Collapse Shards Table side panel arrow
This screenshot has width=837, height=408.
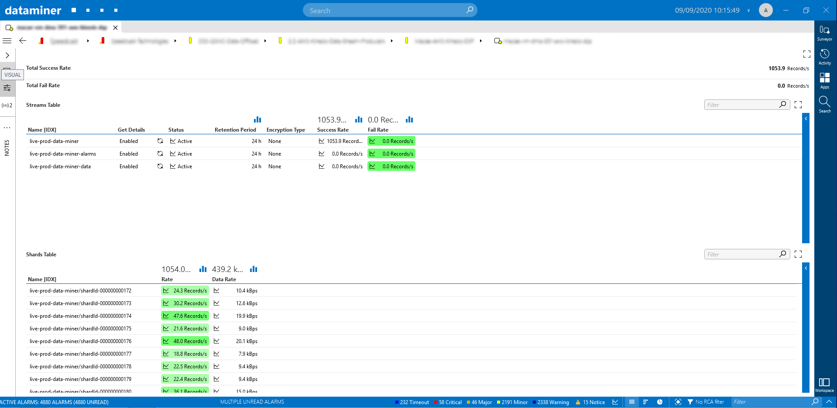(x=806, y=268)
